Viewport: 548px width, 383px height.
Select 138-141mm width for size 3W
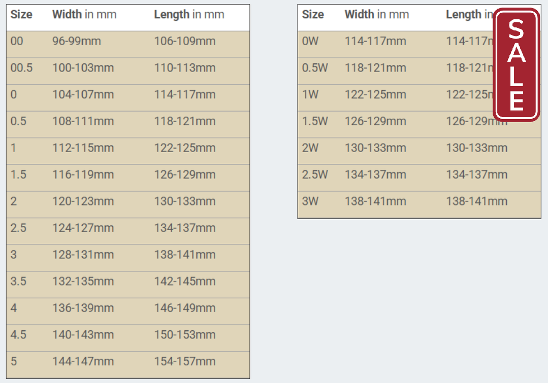click(x=376, y=201)
